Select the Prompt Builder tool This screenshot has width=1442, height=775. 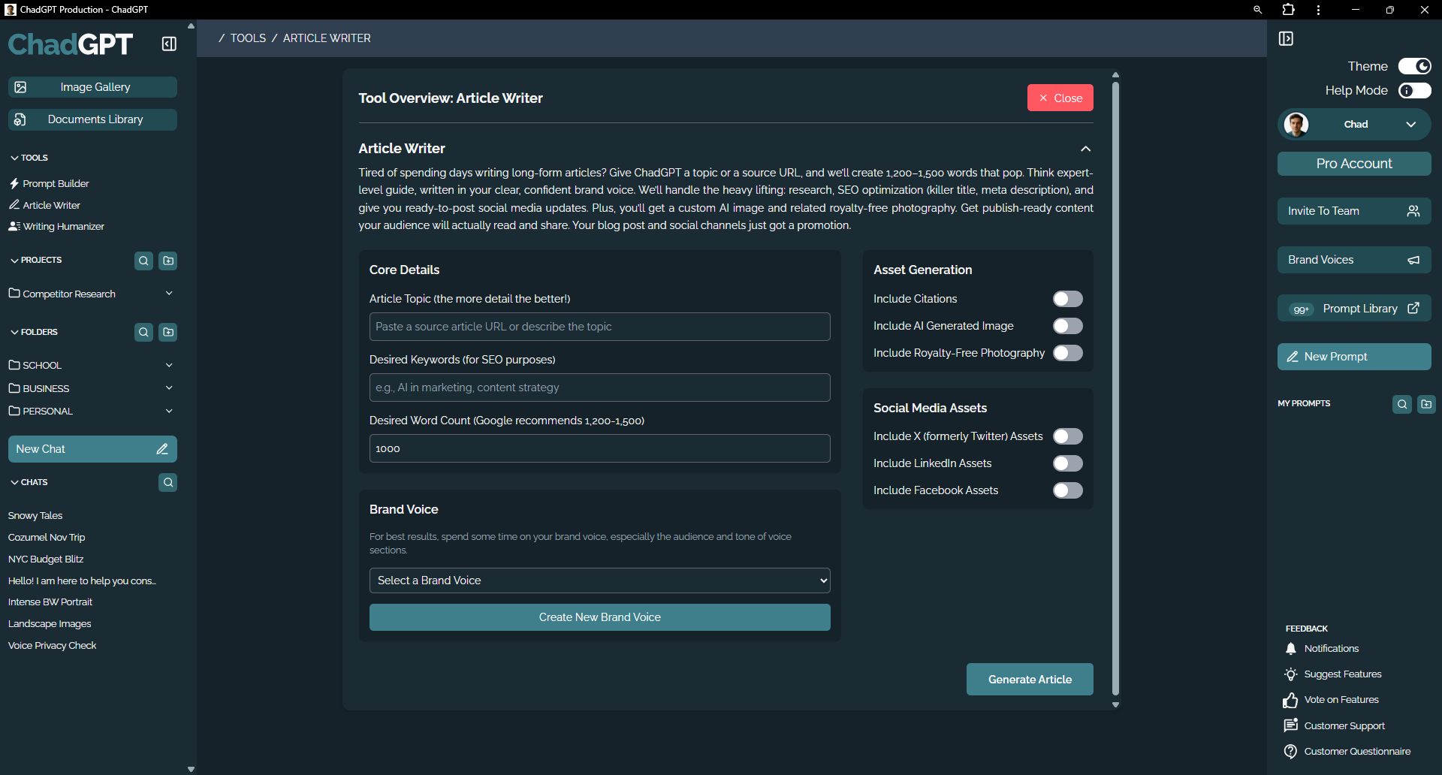[x=56, y=183]
